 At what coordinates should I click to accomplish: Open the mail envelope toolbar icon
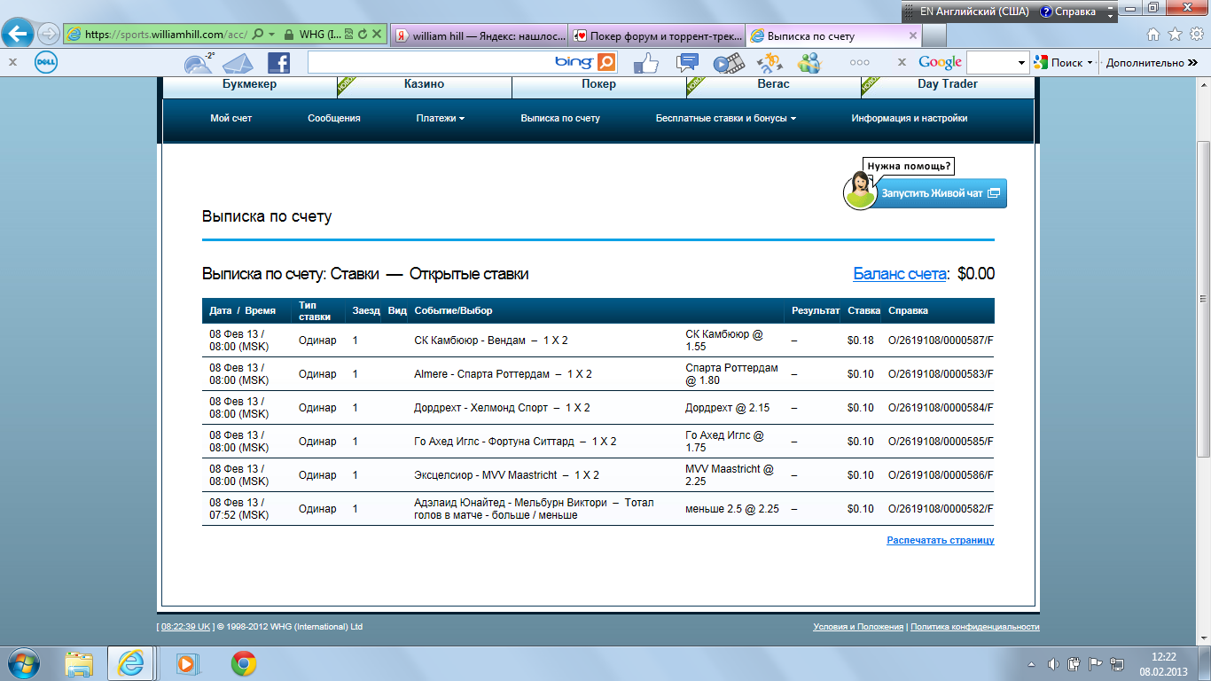238,63
